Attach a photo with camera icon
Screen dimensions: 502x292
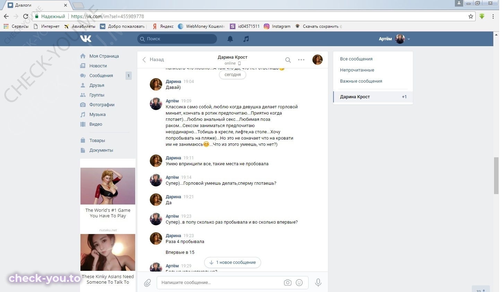(x=288, y=283)
